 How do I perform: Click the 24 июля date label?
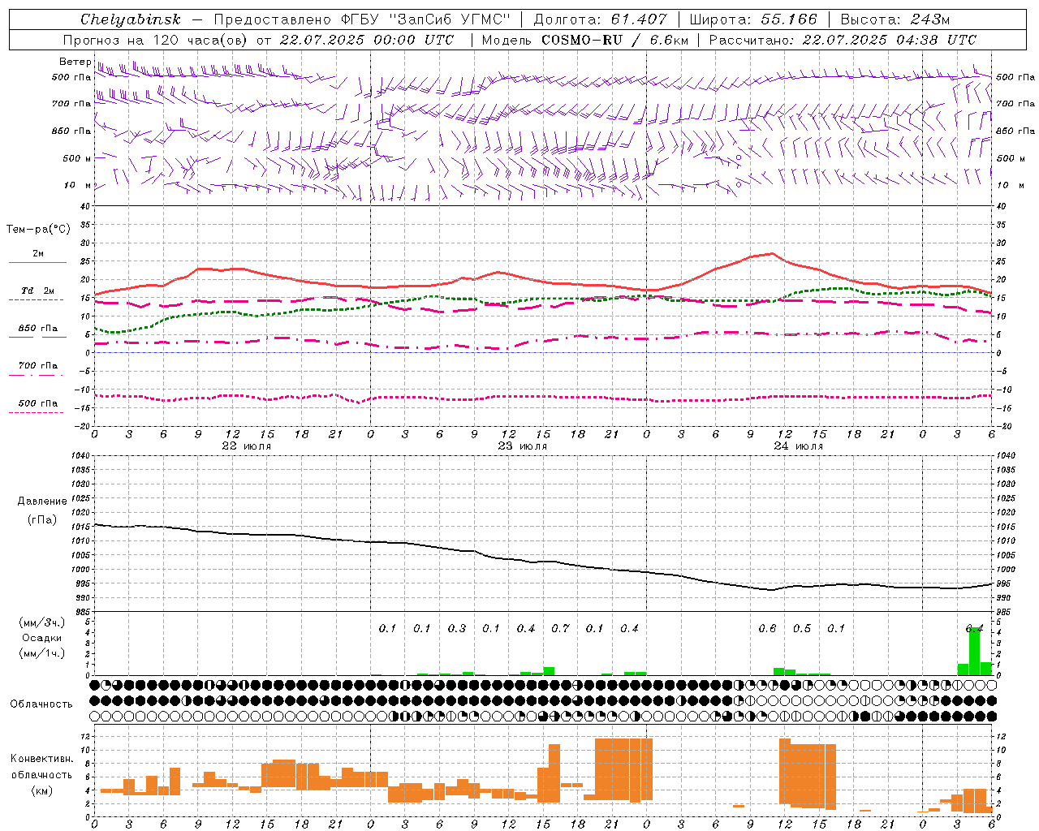click(x=798, y=446)
